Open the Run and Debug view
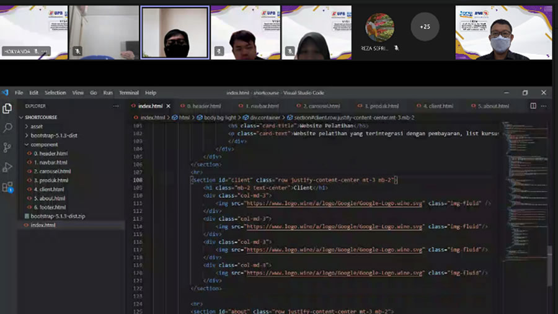Image resolution: width=558 pixels, height=314 pixels. point(7,167)
